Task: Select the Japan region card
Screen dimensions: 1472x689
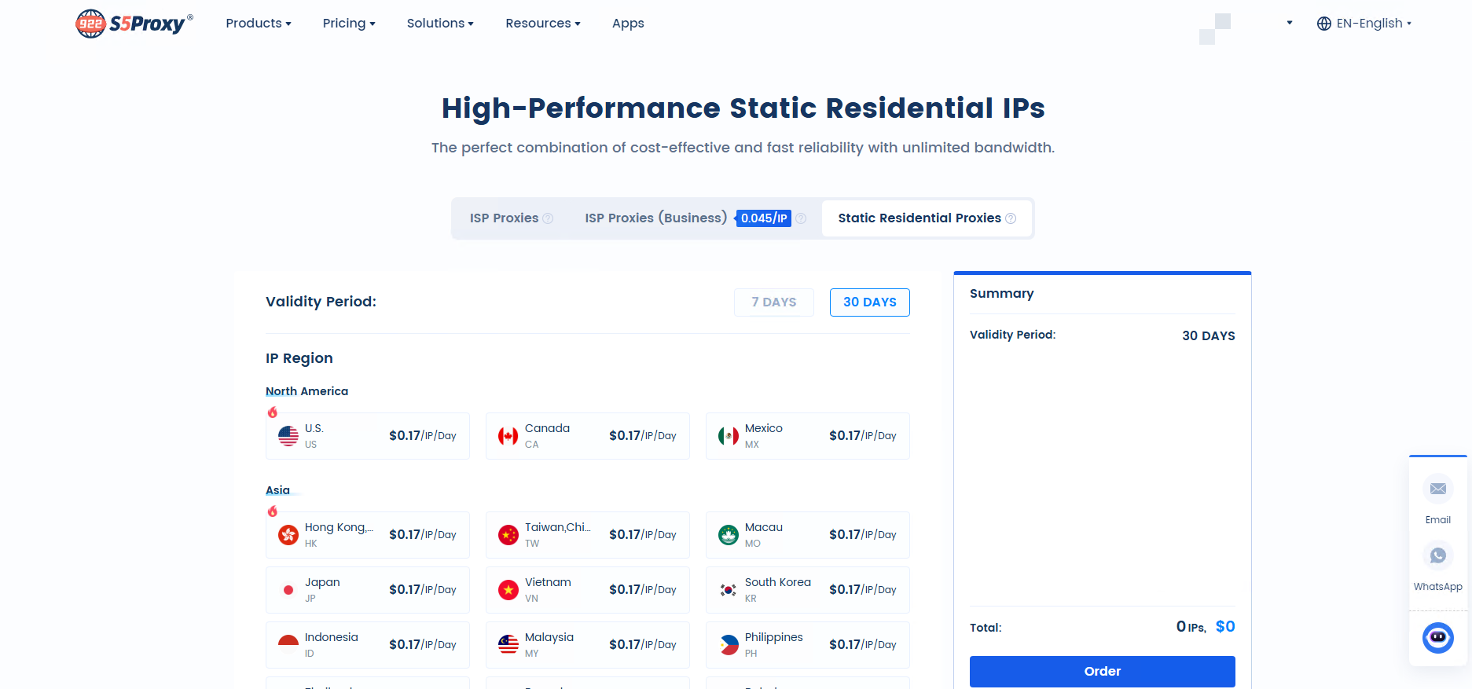Action: [x=368, y=590]
